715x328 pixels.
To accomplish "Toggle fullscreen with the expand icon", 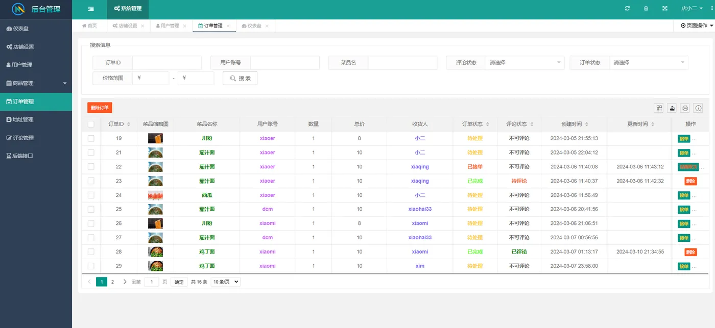I will coord(664,9).
